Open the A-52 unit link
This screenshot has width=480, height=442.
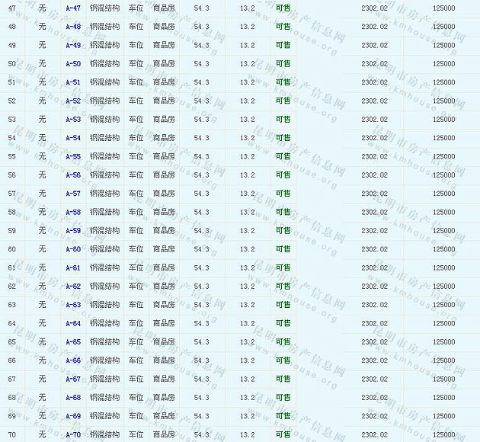click(73, 101)
